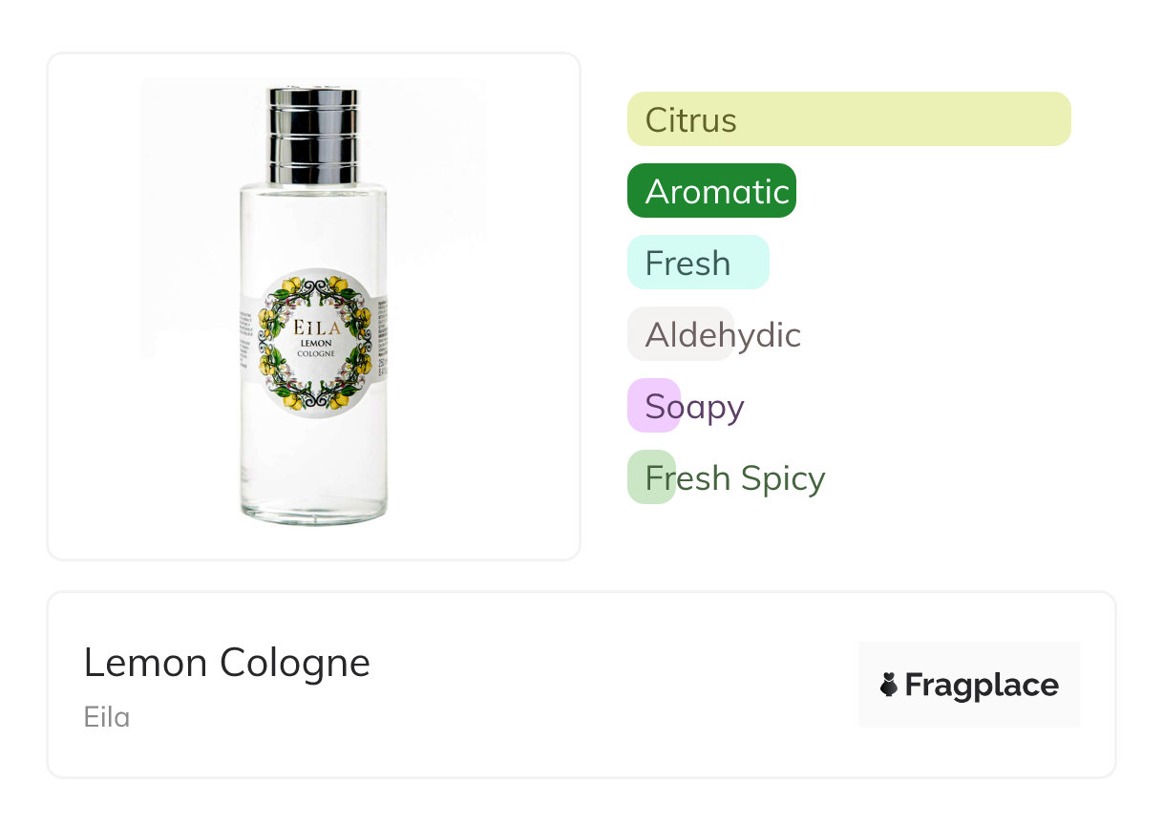
Task: Click the Aldehydic accord tag
Action: pos(722,334)
